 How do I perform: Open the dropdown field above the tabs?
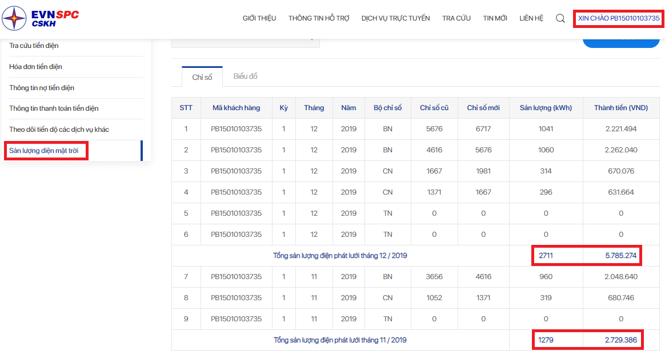tap(245, 41)
